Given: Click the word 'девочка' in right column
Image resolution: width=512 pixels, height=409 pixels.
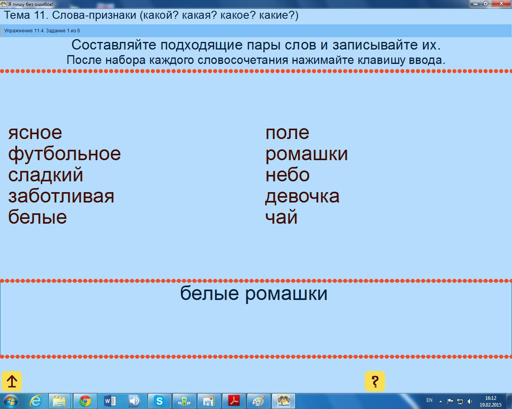Looking at the screenshot, I should pos(302,196).
